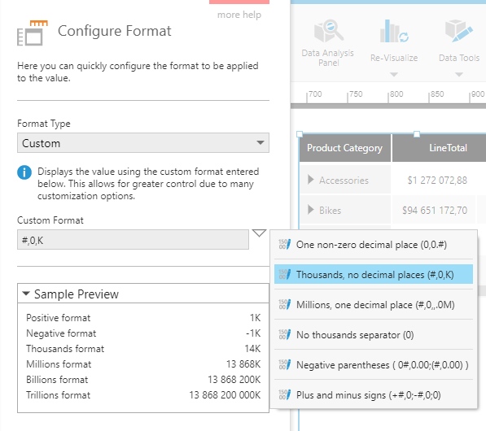Select Thousands, no decimal places preset
The width and height of the screenshot is (486, 431).
[x=374, y=274]
